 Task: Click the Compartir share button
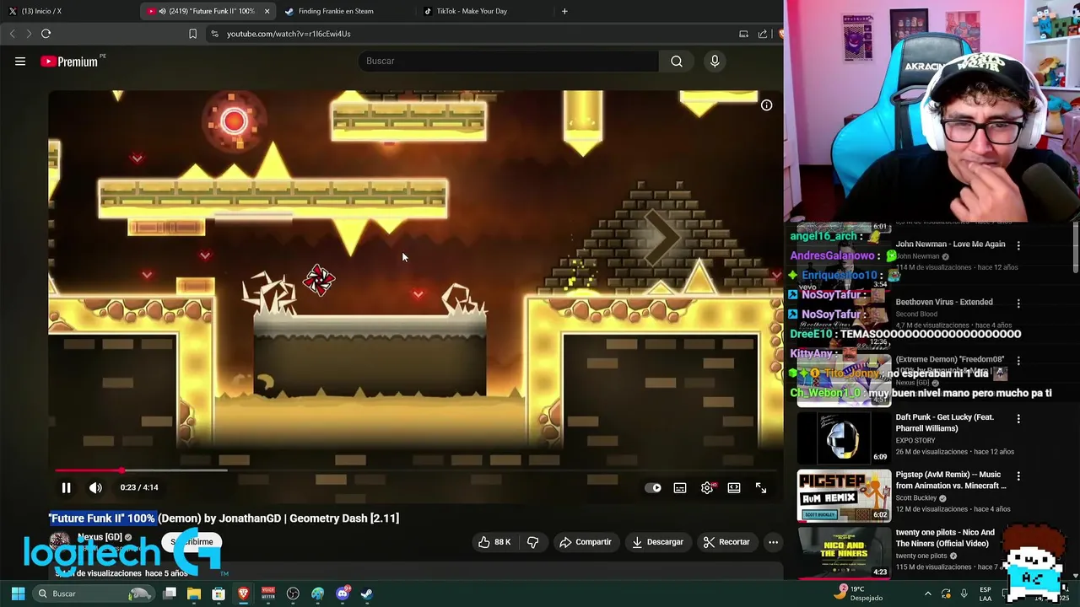tap(585, 542)
